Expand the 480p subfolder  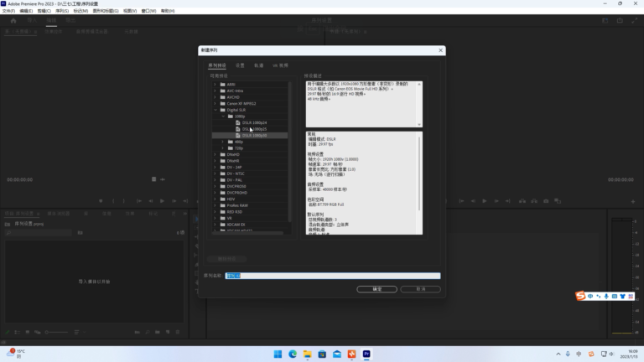click(223, 142)
